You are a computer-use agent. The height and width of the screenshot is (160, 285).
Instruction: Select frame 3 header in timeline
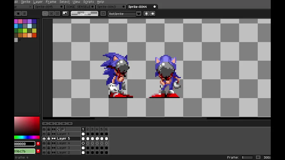pos(92,129)
